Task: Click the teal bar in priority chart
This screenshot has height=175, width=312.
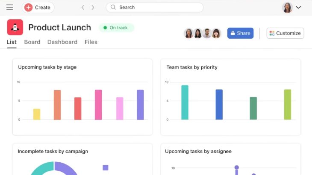Action: (x=185, y=102)
